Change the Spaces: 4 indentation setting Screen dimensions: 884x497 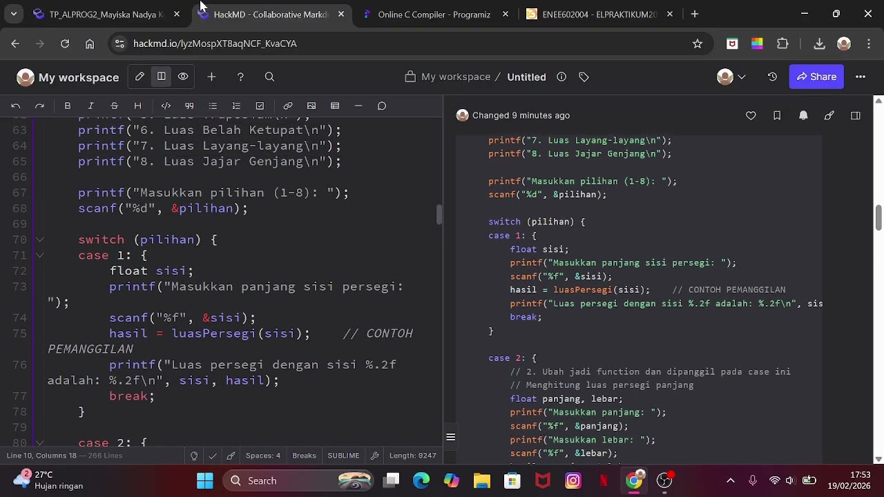point(263,456)
